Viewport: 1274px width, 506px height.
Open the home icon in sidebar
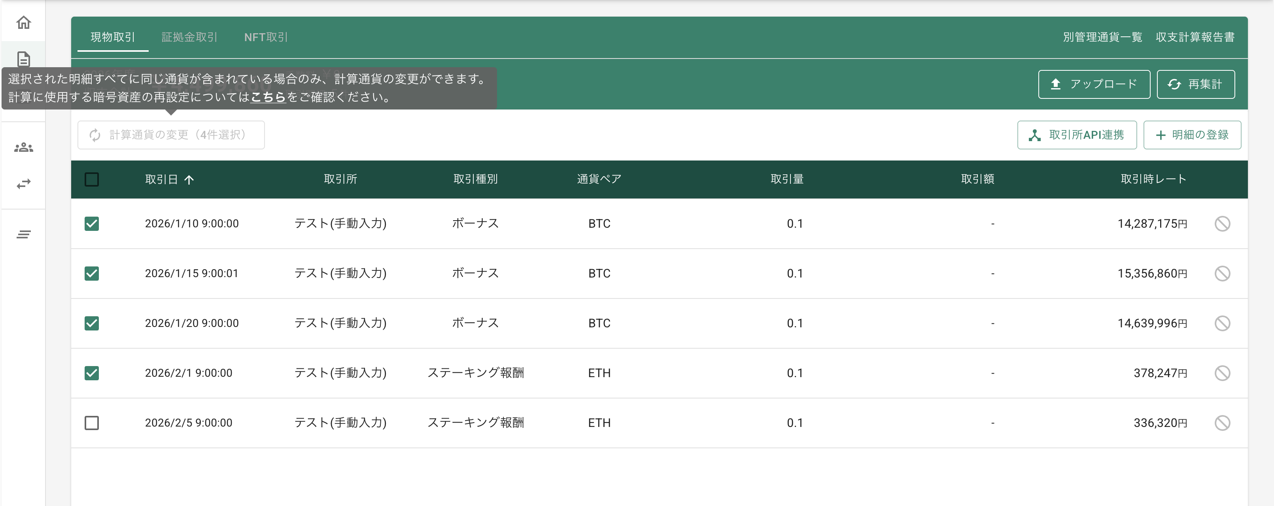(x=24, y=22)
